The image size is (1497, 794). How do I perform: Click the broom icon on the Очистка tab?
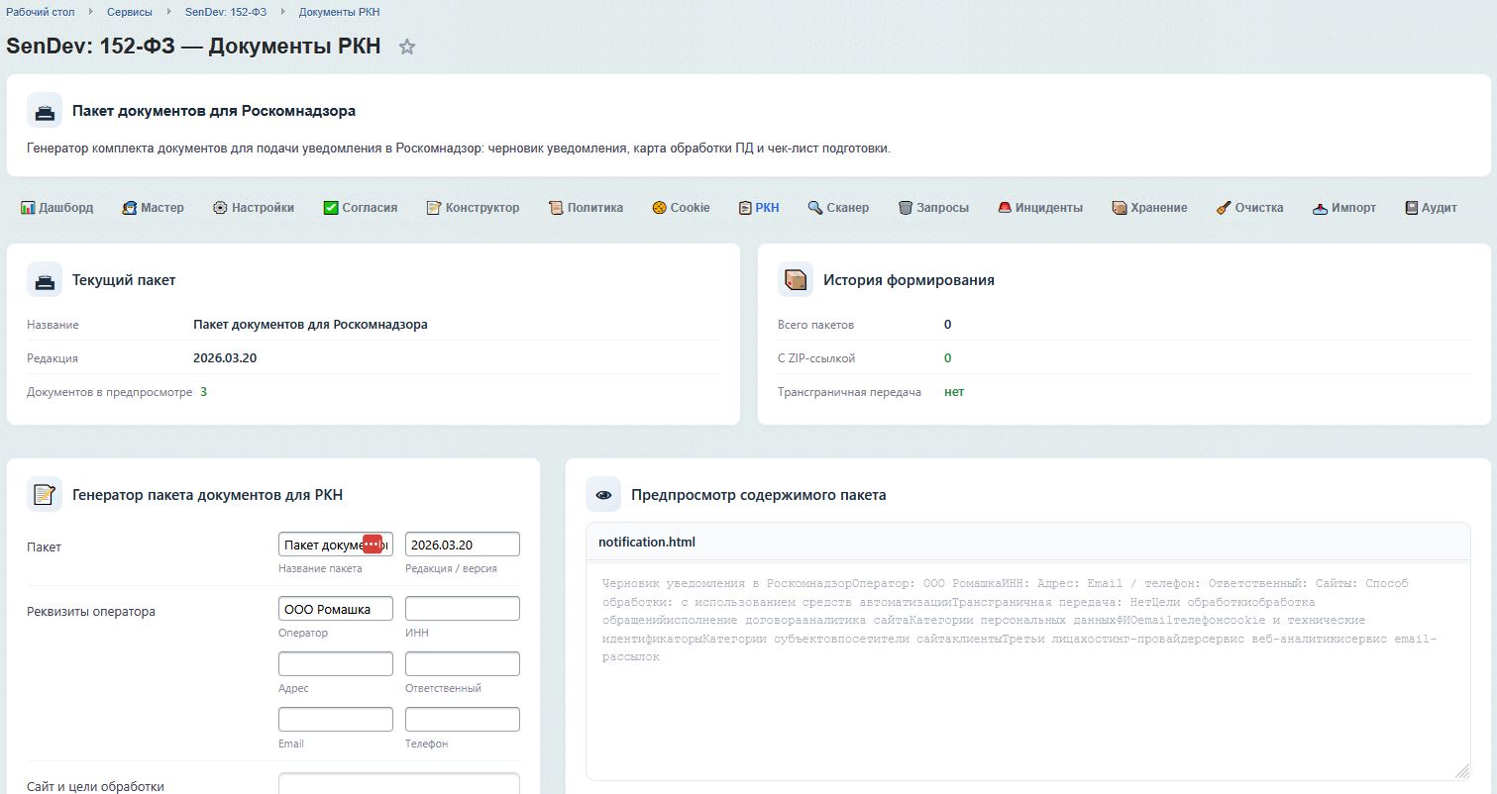coord(1223,207)
